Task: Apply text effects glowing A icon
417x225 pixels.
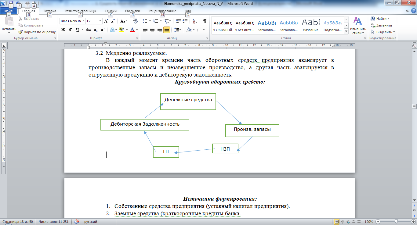Action: [112, 30]
